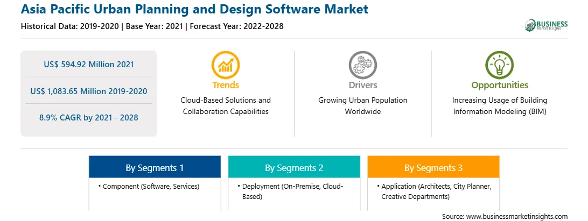Screen dimensions: 588x221
Task: Click the orange Trends chart icon
Action: click(x=226, y=65)
